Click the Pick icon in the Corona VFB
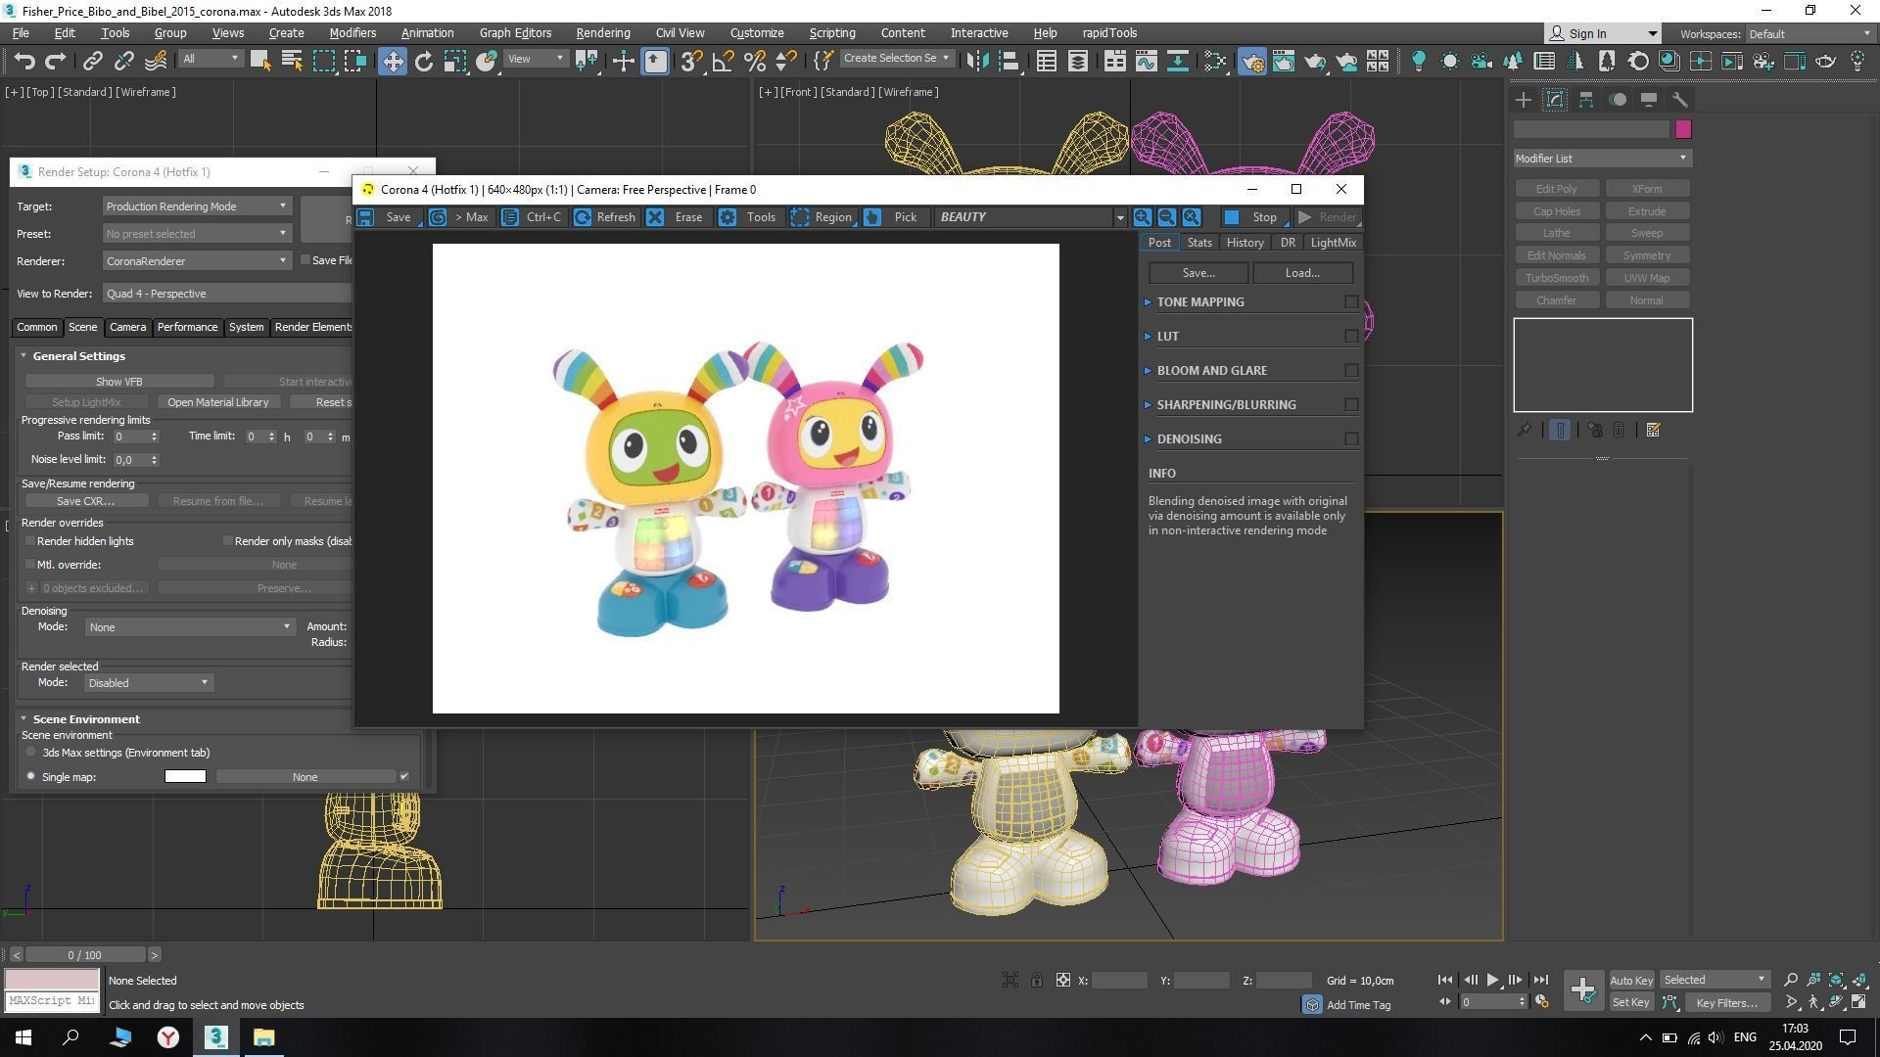Image resolution: width=1880 pixels, height=1057 pixels. (x=872, y=217)
